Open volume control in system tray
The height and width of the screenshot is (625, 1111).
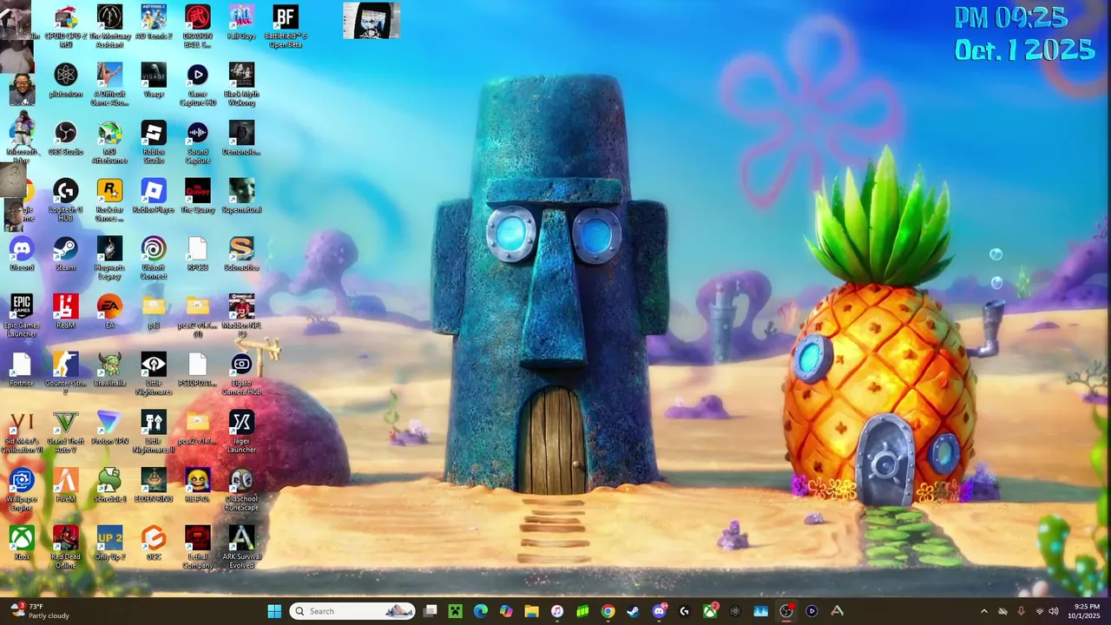[1053, 611]
